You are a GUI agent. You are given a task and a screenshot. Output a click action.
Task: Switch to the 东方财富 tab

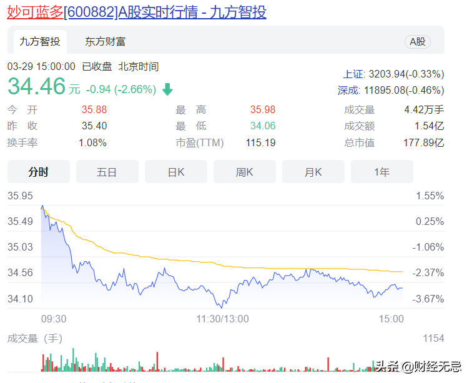(105, 42)
